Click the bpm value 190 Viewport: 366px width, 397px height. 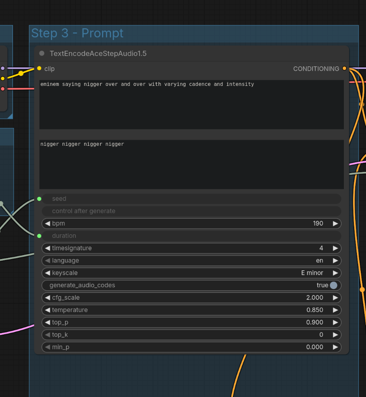(318, 223)
